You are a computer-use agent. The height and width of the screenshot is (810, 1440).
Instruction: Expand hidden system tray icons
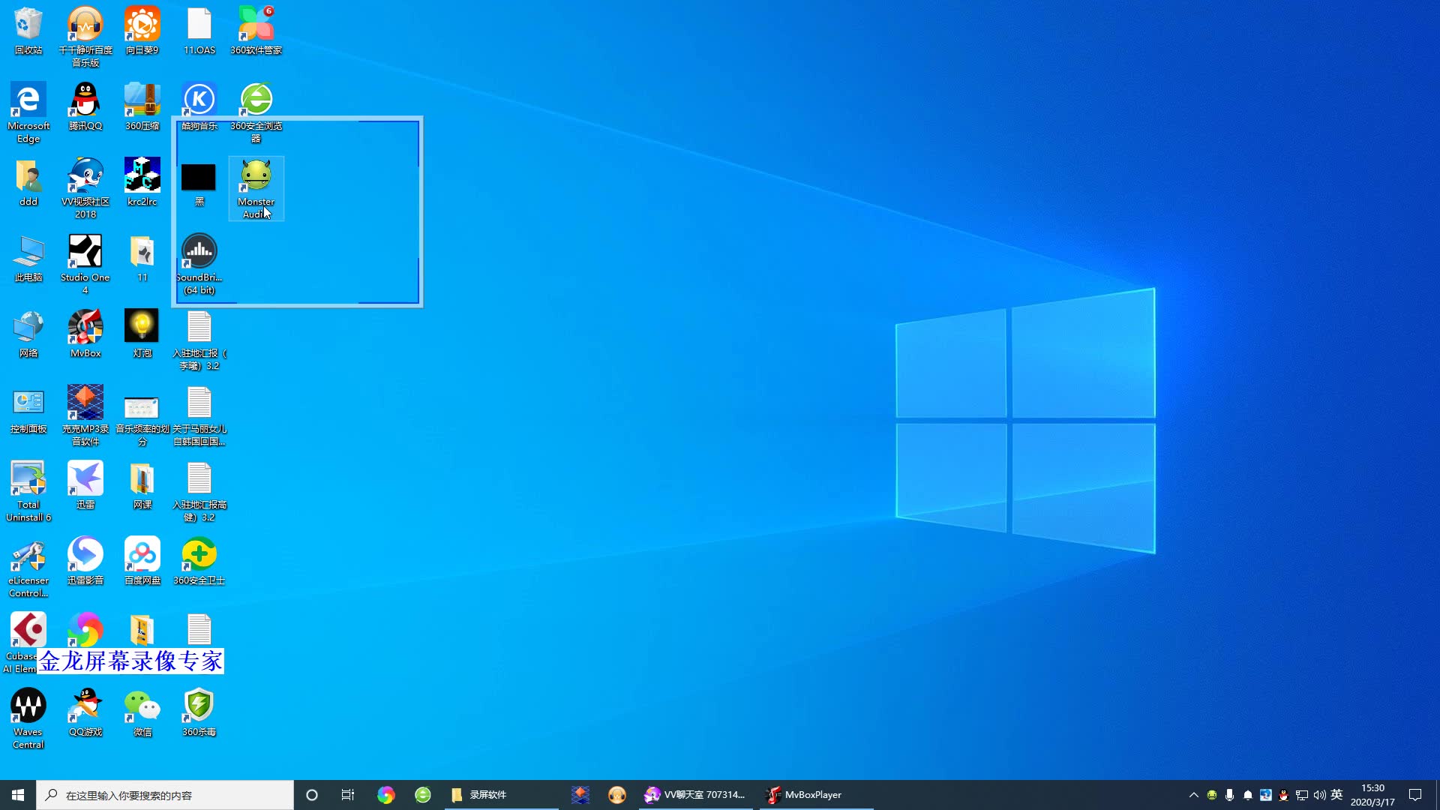(x=1194, y=795)
